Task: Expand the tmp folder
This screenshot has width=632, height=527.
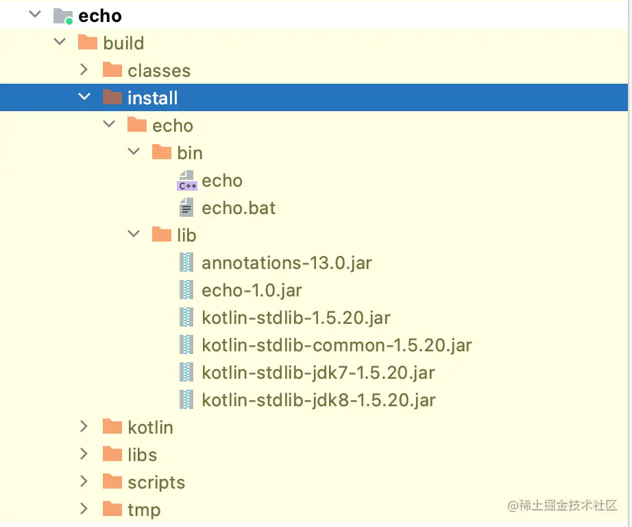Action: click(x=84, y=509)
